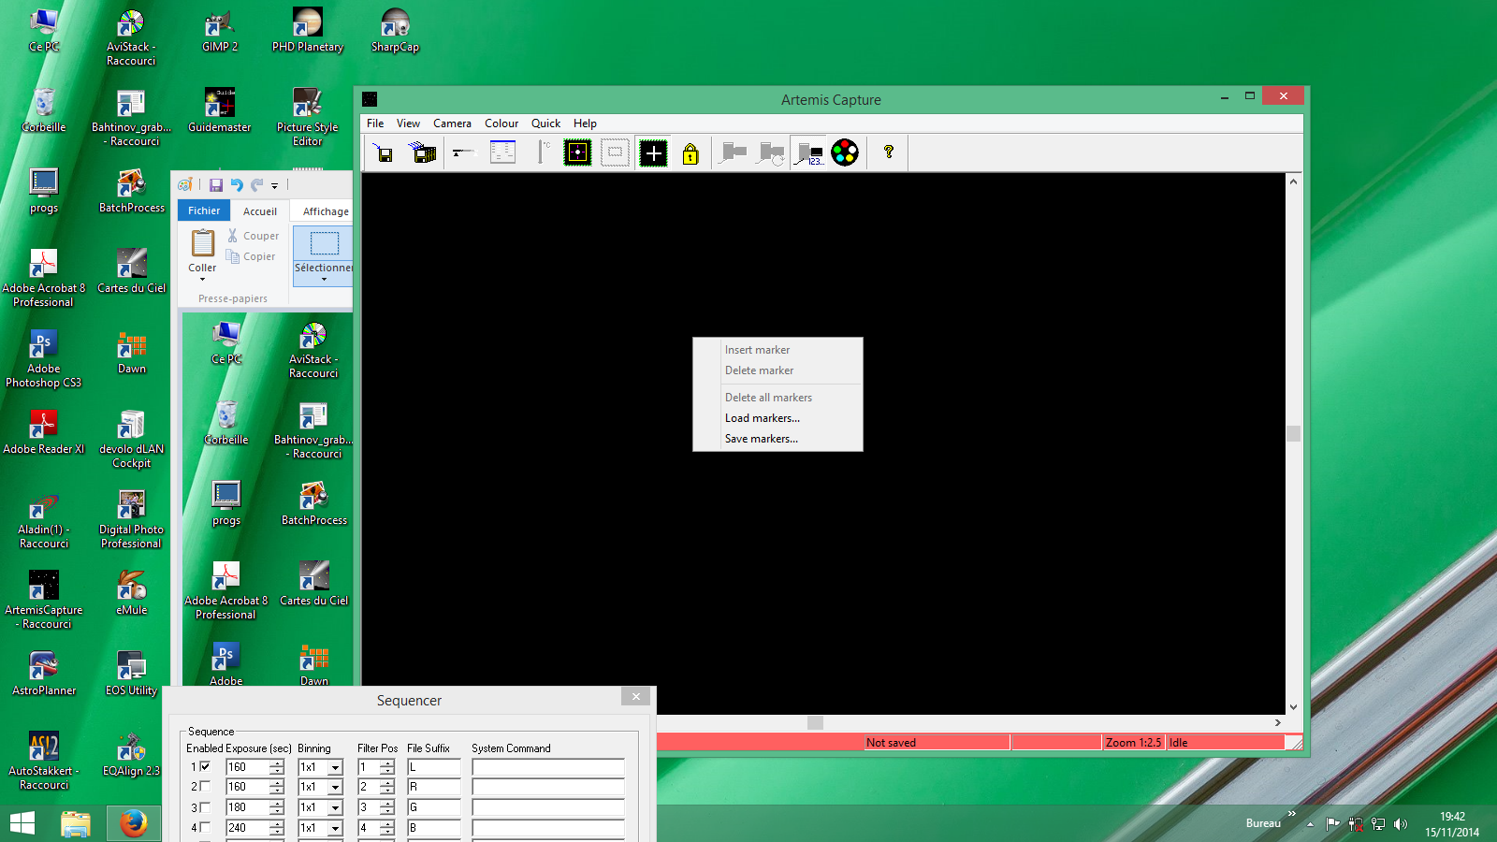This screenshot has width=1497, height=842.
Task: Select the Guidemaster desktop icon
Action: click(220, 110)
